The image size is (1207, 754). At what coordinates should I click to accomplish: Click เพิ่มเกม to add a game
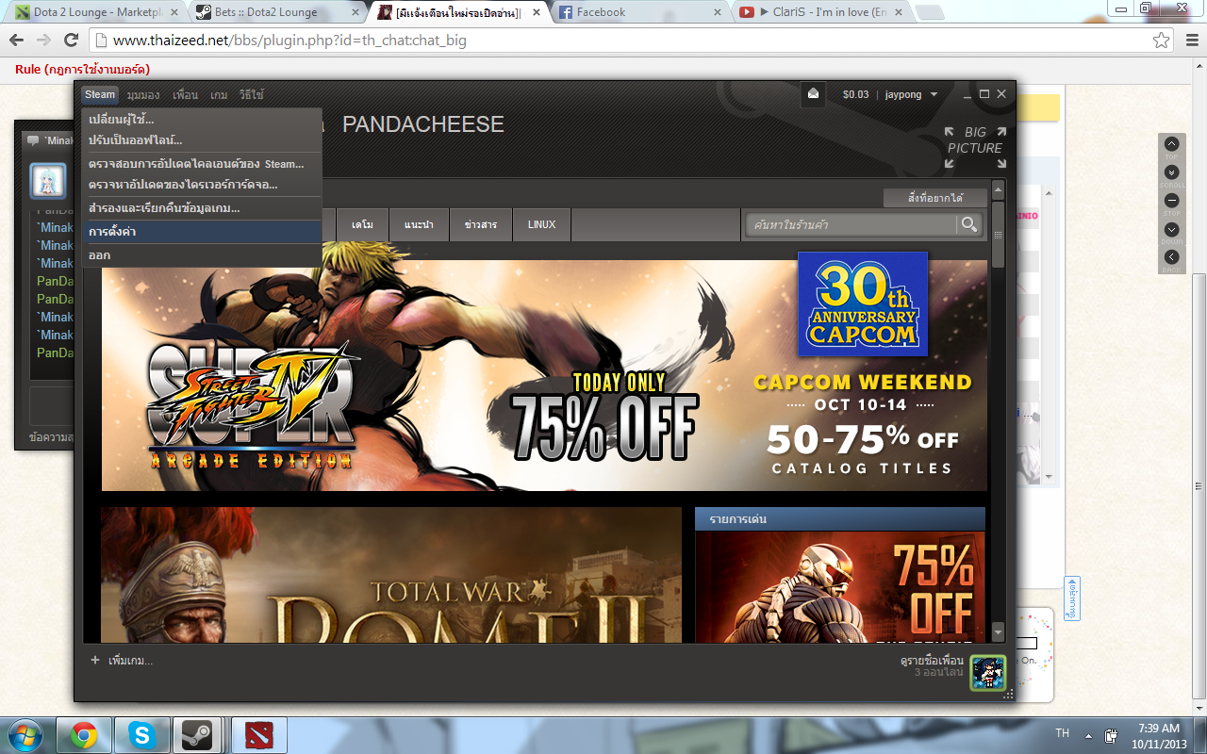tap(130, 661)
